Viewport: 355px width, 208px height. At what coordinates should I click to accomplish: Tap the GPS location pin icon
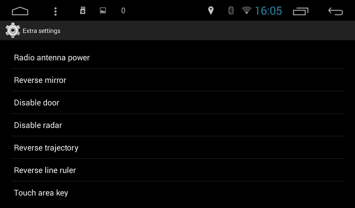211,11
